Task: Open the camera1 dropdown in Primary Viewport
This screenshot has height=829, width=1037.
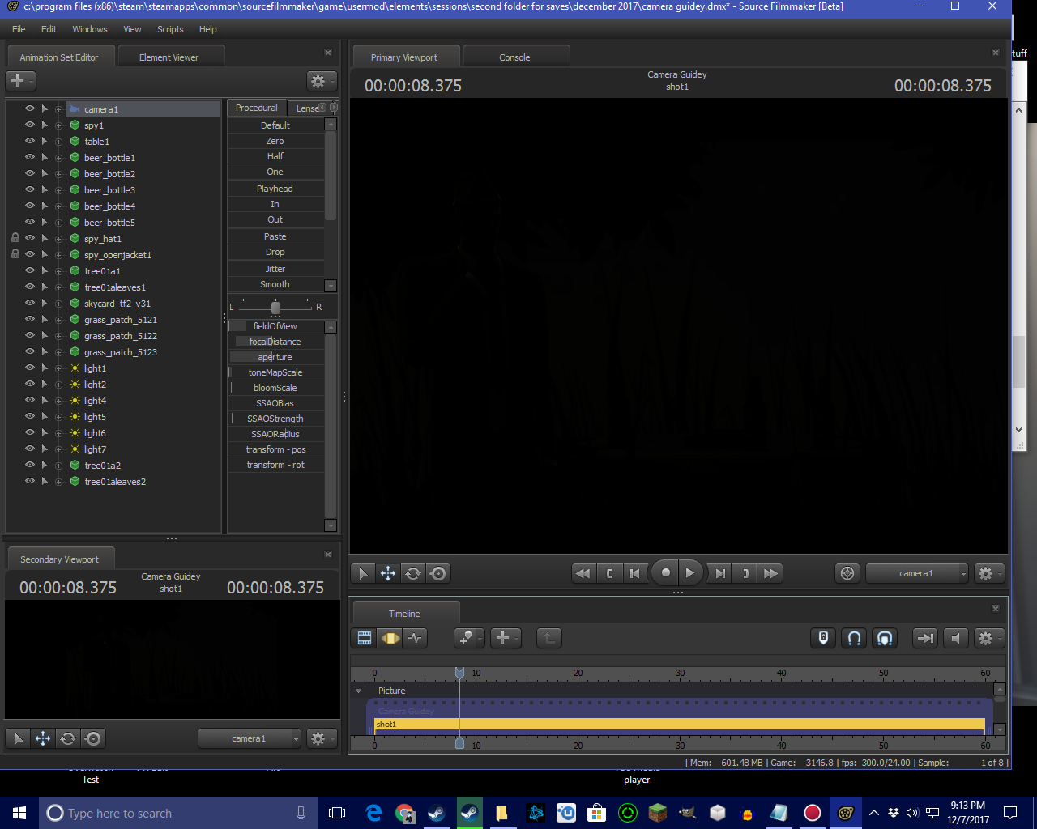Action: point(916,573)
